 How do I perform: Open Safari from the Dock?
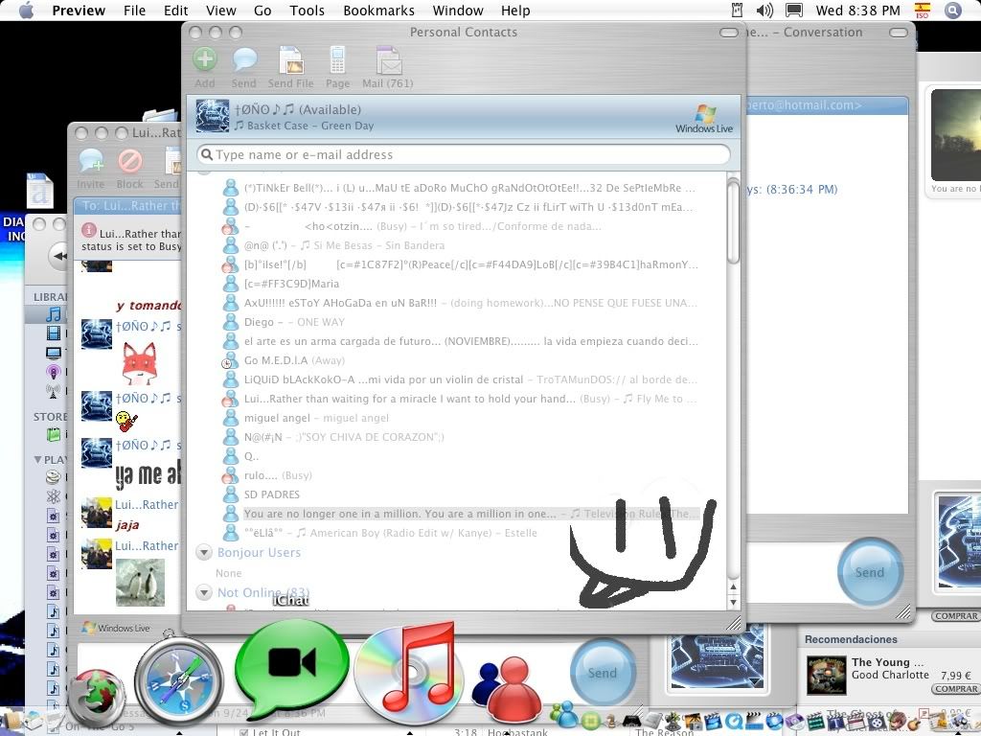tap(179, 681)
